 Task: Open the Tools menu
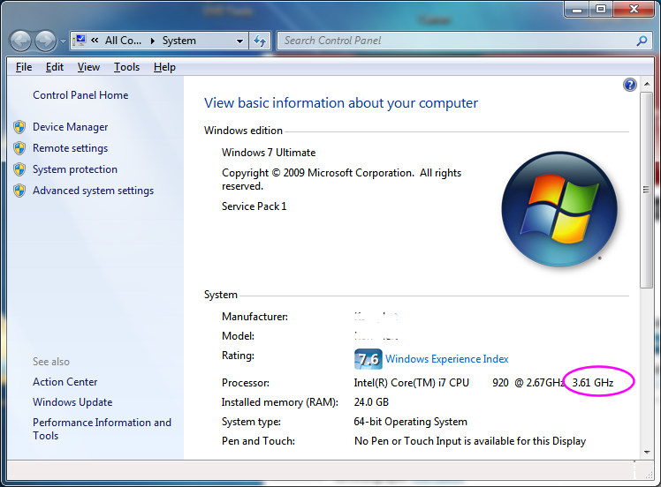coord(126,67)
